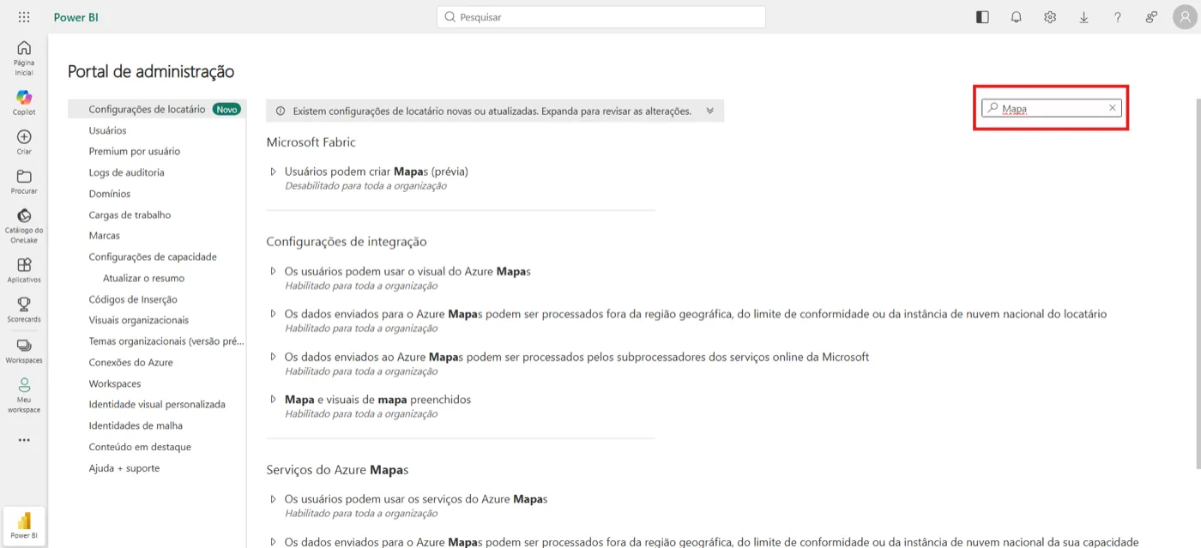Expand 'Mapa e visuais de mapa preenchidos'

tap(274, 400)
